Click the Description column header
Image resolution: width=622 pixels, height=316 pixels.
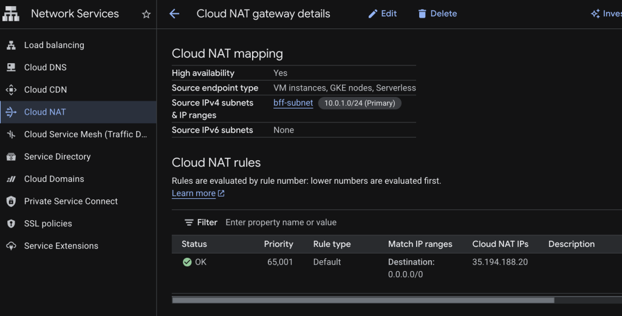coord(571,244)
